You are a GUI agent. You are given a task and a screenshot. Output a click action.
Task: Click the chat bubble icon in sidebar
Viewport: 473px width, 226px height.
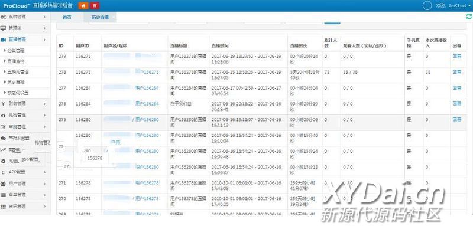(x=4, y=139)
